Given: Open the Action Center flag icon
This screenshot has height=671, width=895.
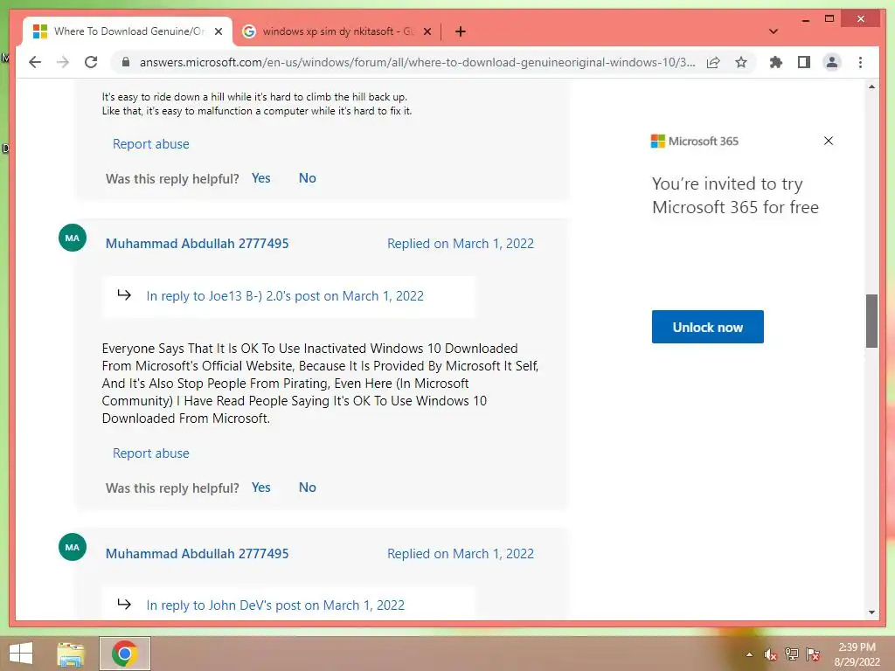Looking at the screenshot, I should tap(813, 654).
